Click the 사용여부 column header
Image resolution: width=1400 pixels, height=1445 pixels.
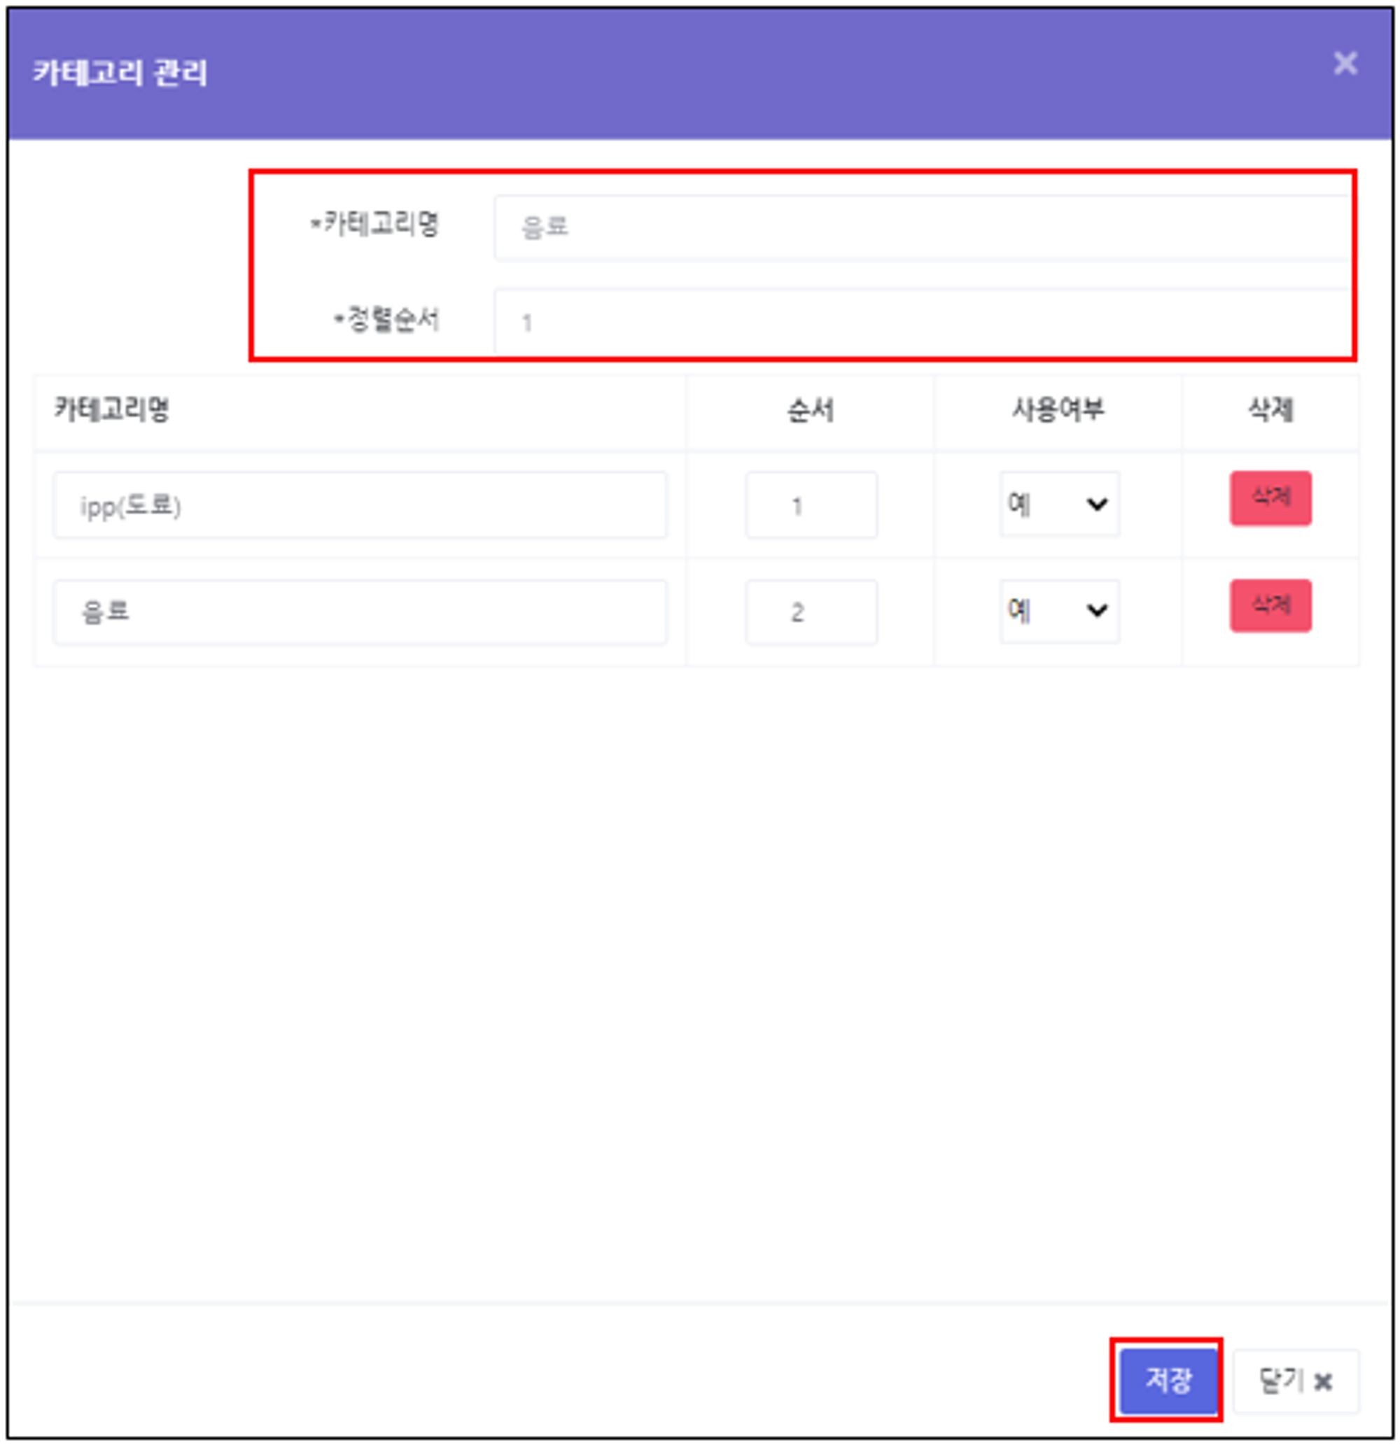pyautogui.click(x=1057, y=409)
